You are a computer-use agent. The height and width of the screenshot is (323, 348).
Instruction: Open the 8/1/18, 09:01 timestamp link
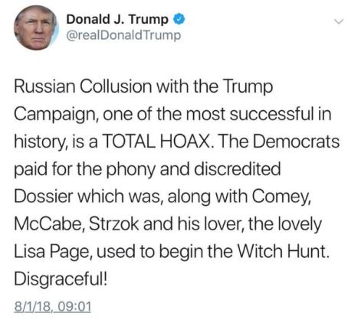click(x=52, y=307)
